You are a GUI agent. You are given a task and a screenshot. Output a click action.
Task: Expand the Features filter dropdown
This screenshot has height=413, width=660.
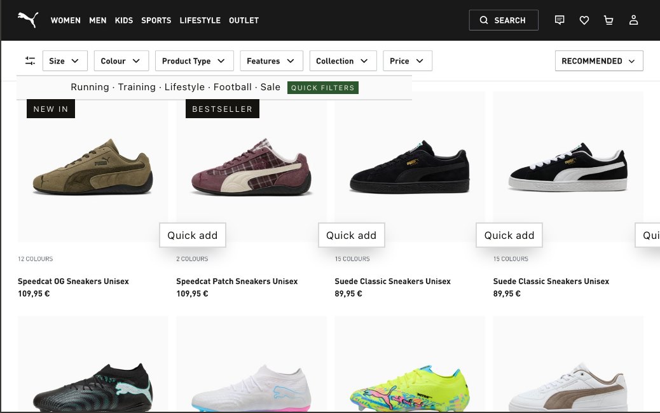pos(272,61)
